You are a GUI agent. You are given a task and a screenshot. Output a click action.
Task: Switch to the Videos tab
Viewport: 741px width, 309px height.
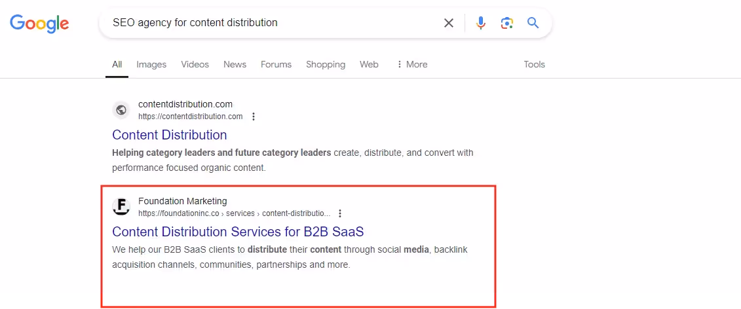click(x=195, y=64)
